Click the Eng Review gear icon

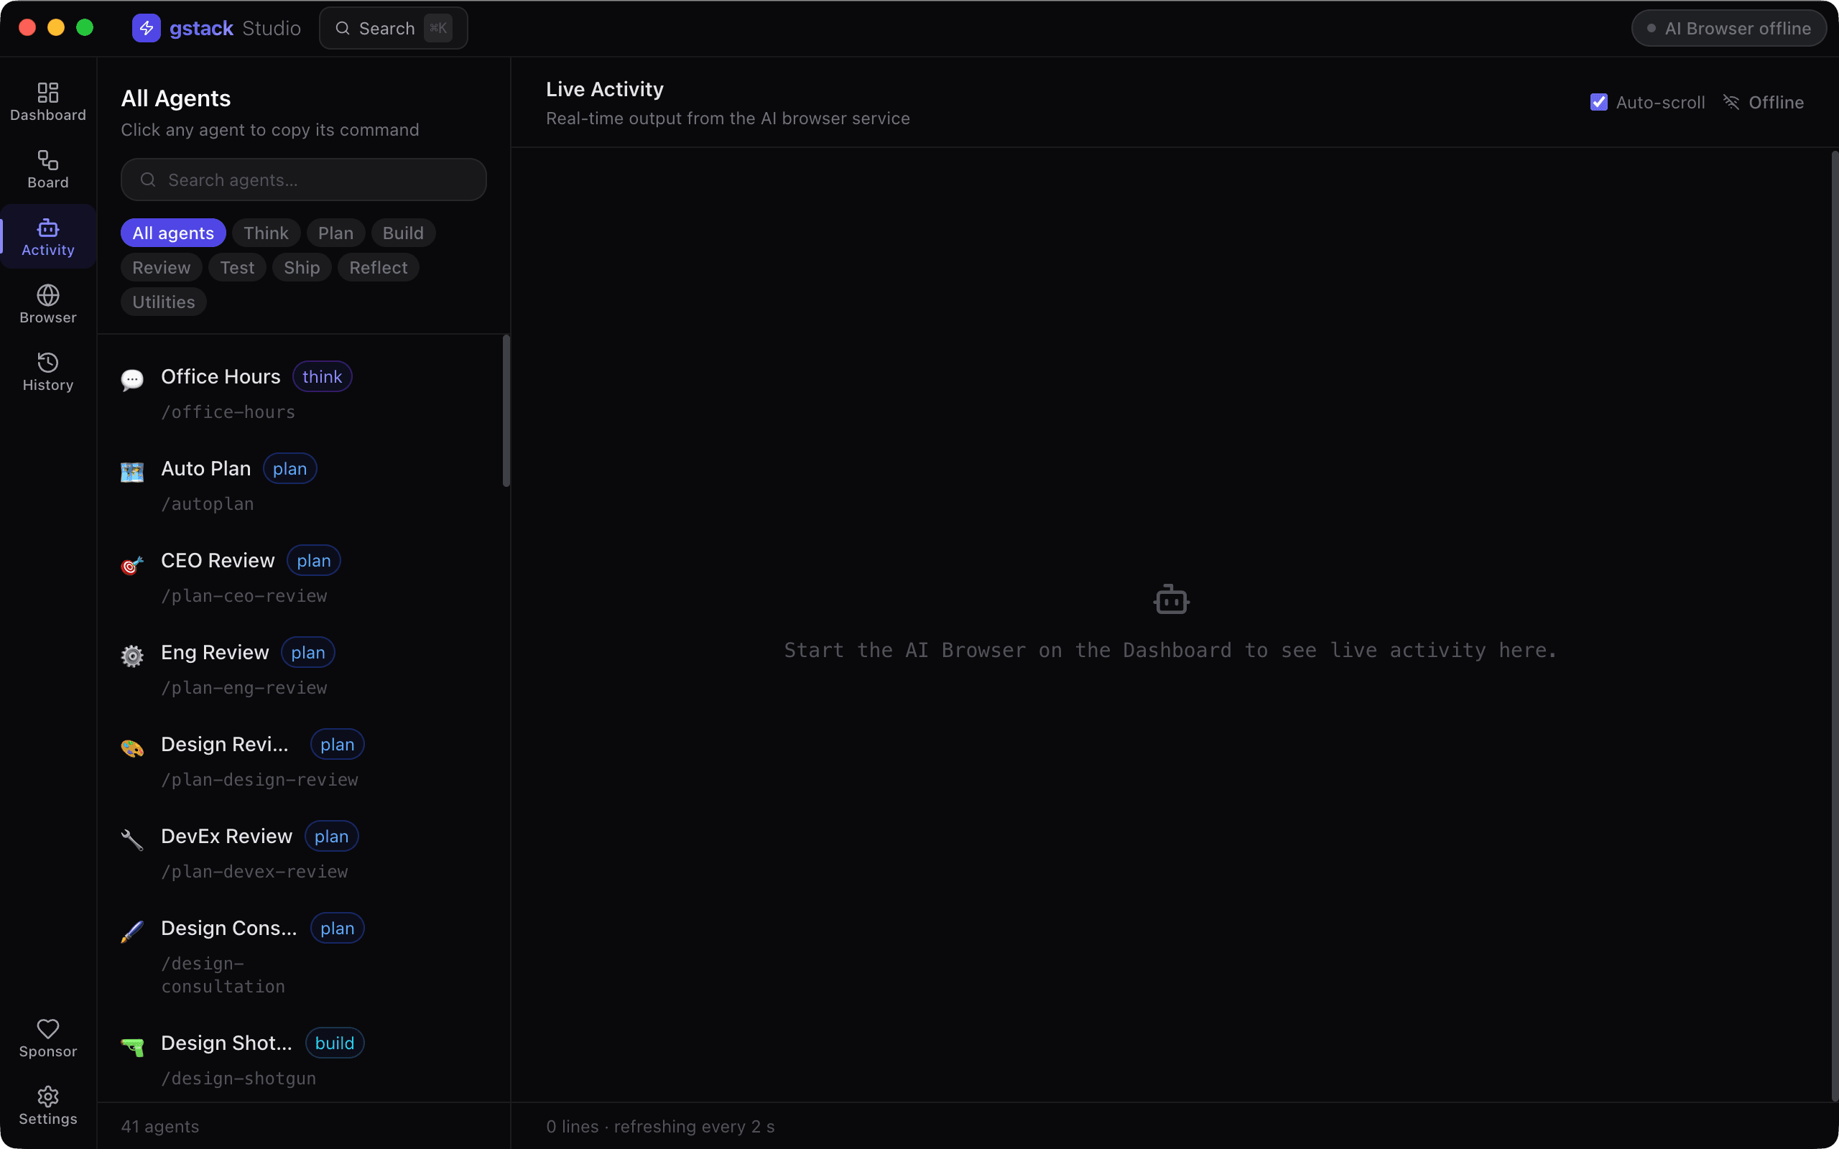click(x=132, y=656)
